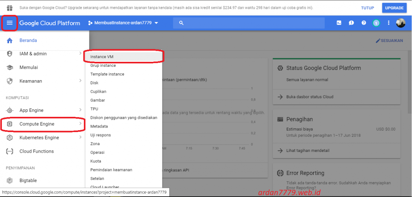
Task: Open the help question mark icon
Action: (x=364, y=23)
